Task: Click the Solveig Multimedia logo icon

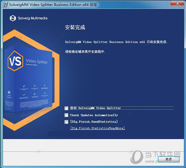Action: [13, 18]
